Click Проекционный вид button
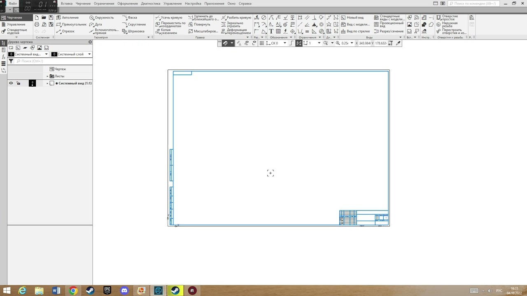 (x=389, y=24)
